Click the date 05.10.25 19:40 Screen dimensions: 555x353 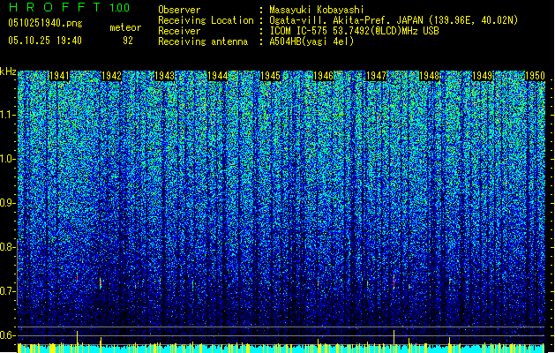tap(45, 41)
